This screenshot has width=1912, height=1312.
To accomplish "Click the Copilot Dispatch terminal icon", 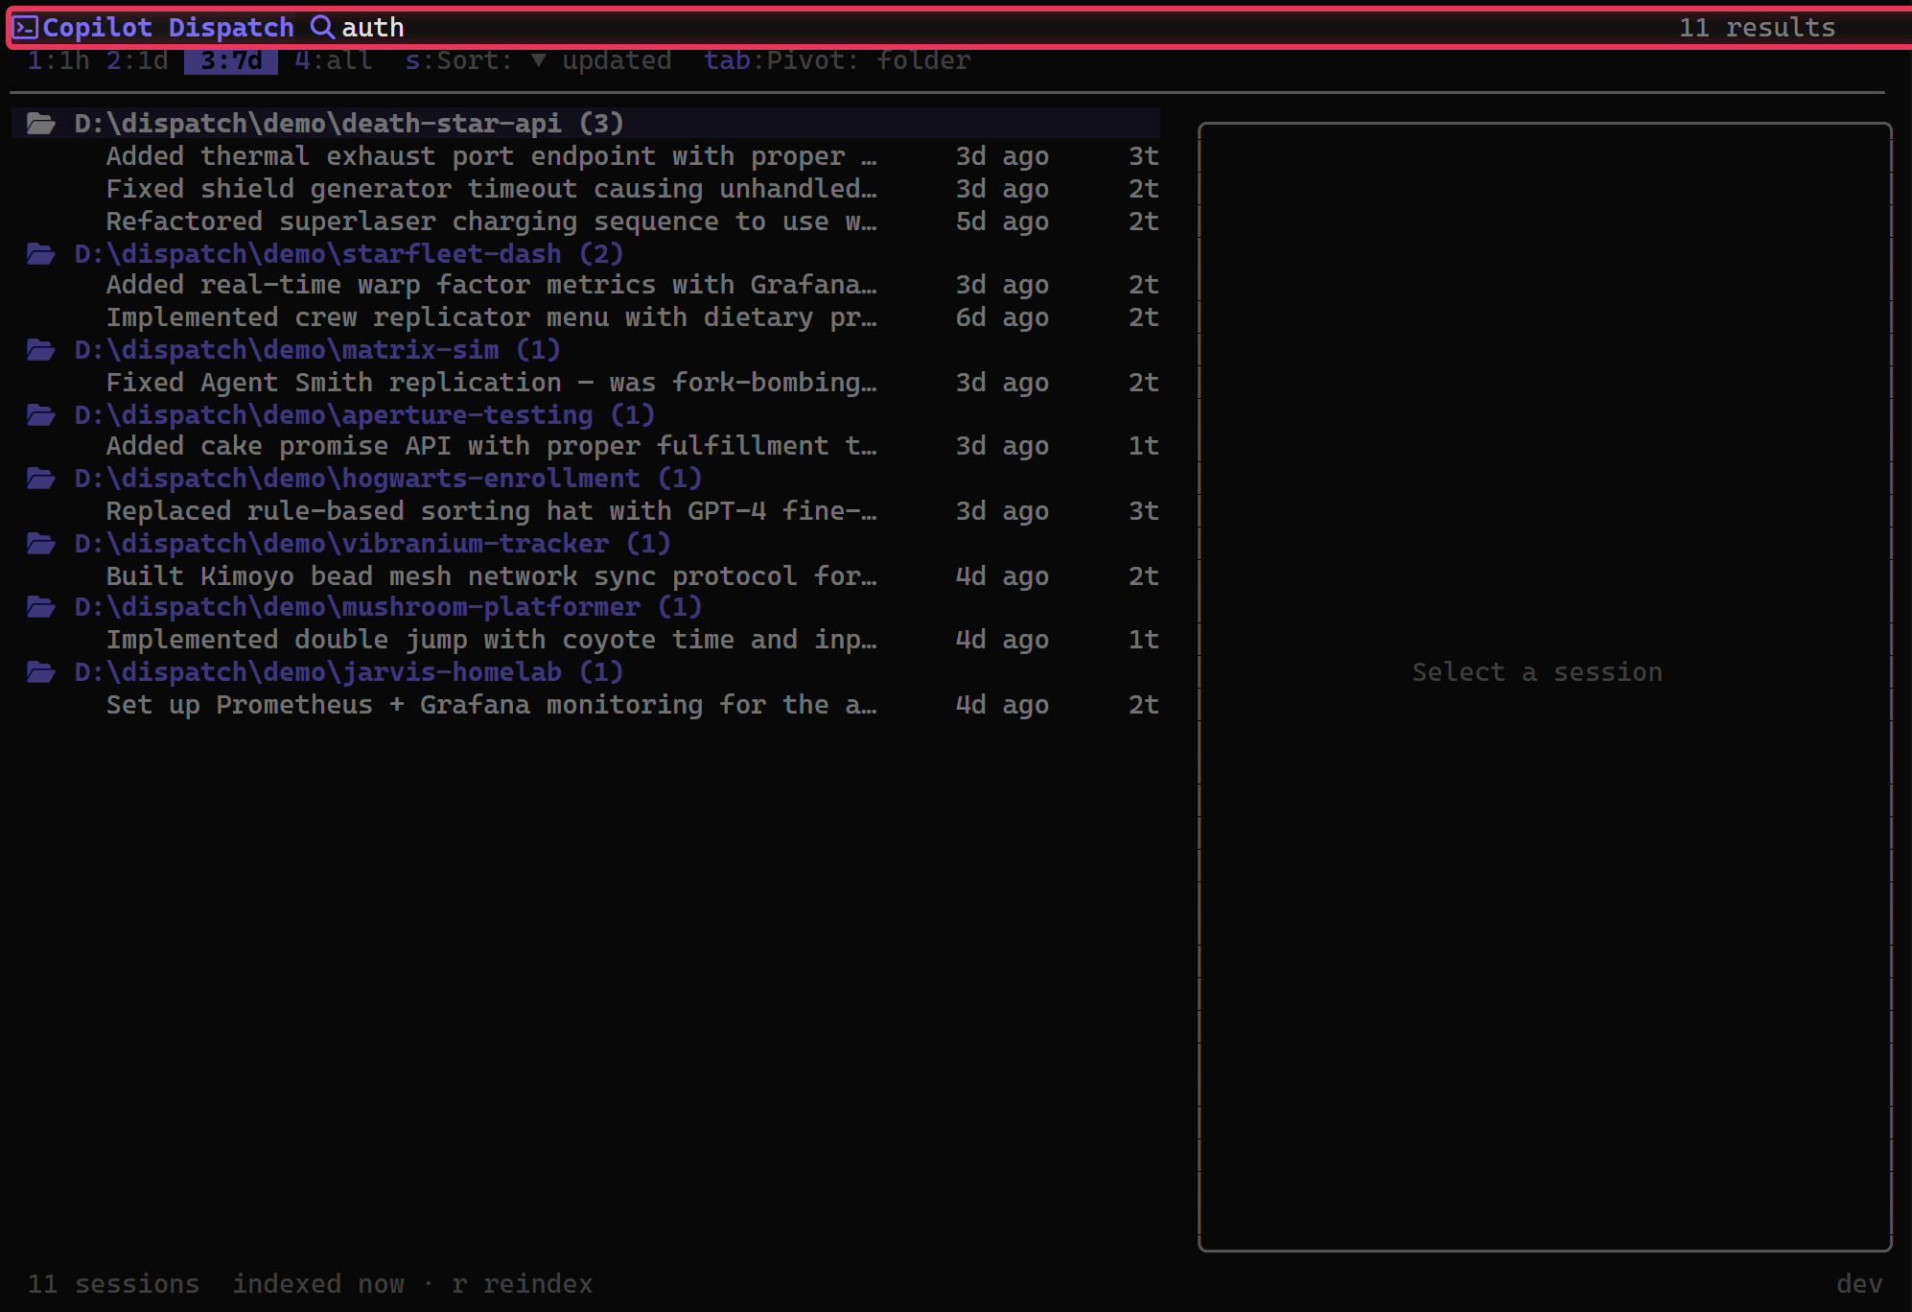I will 26,28.
